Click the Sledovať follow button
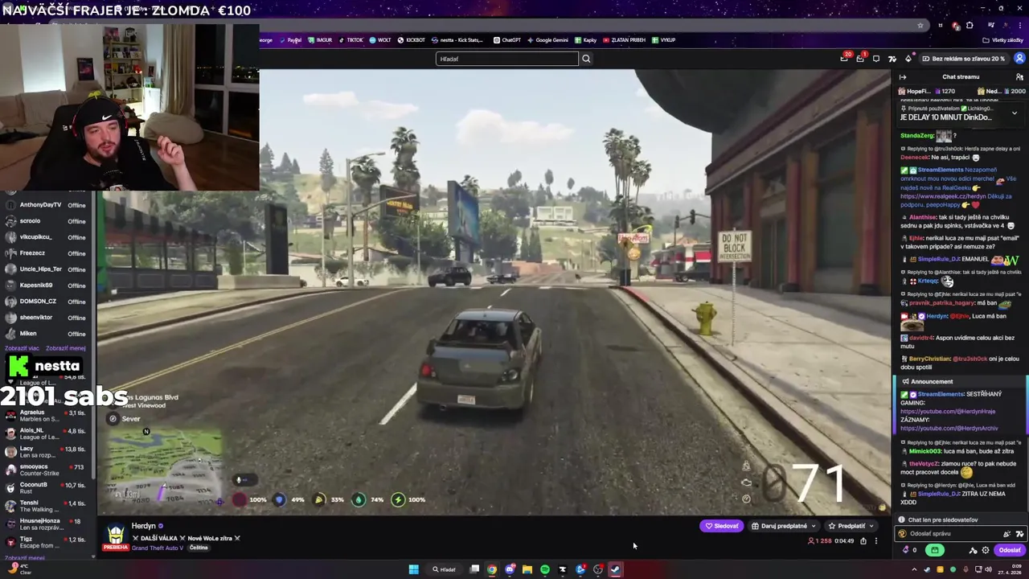 721,526
